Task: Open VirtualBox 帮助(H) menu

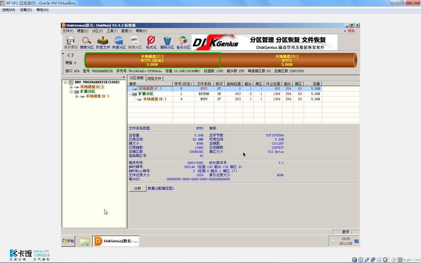Action: click(x=42, y=10)
